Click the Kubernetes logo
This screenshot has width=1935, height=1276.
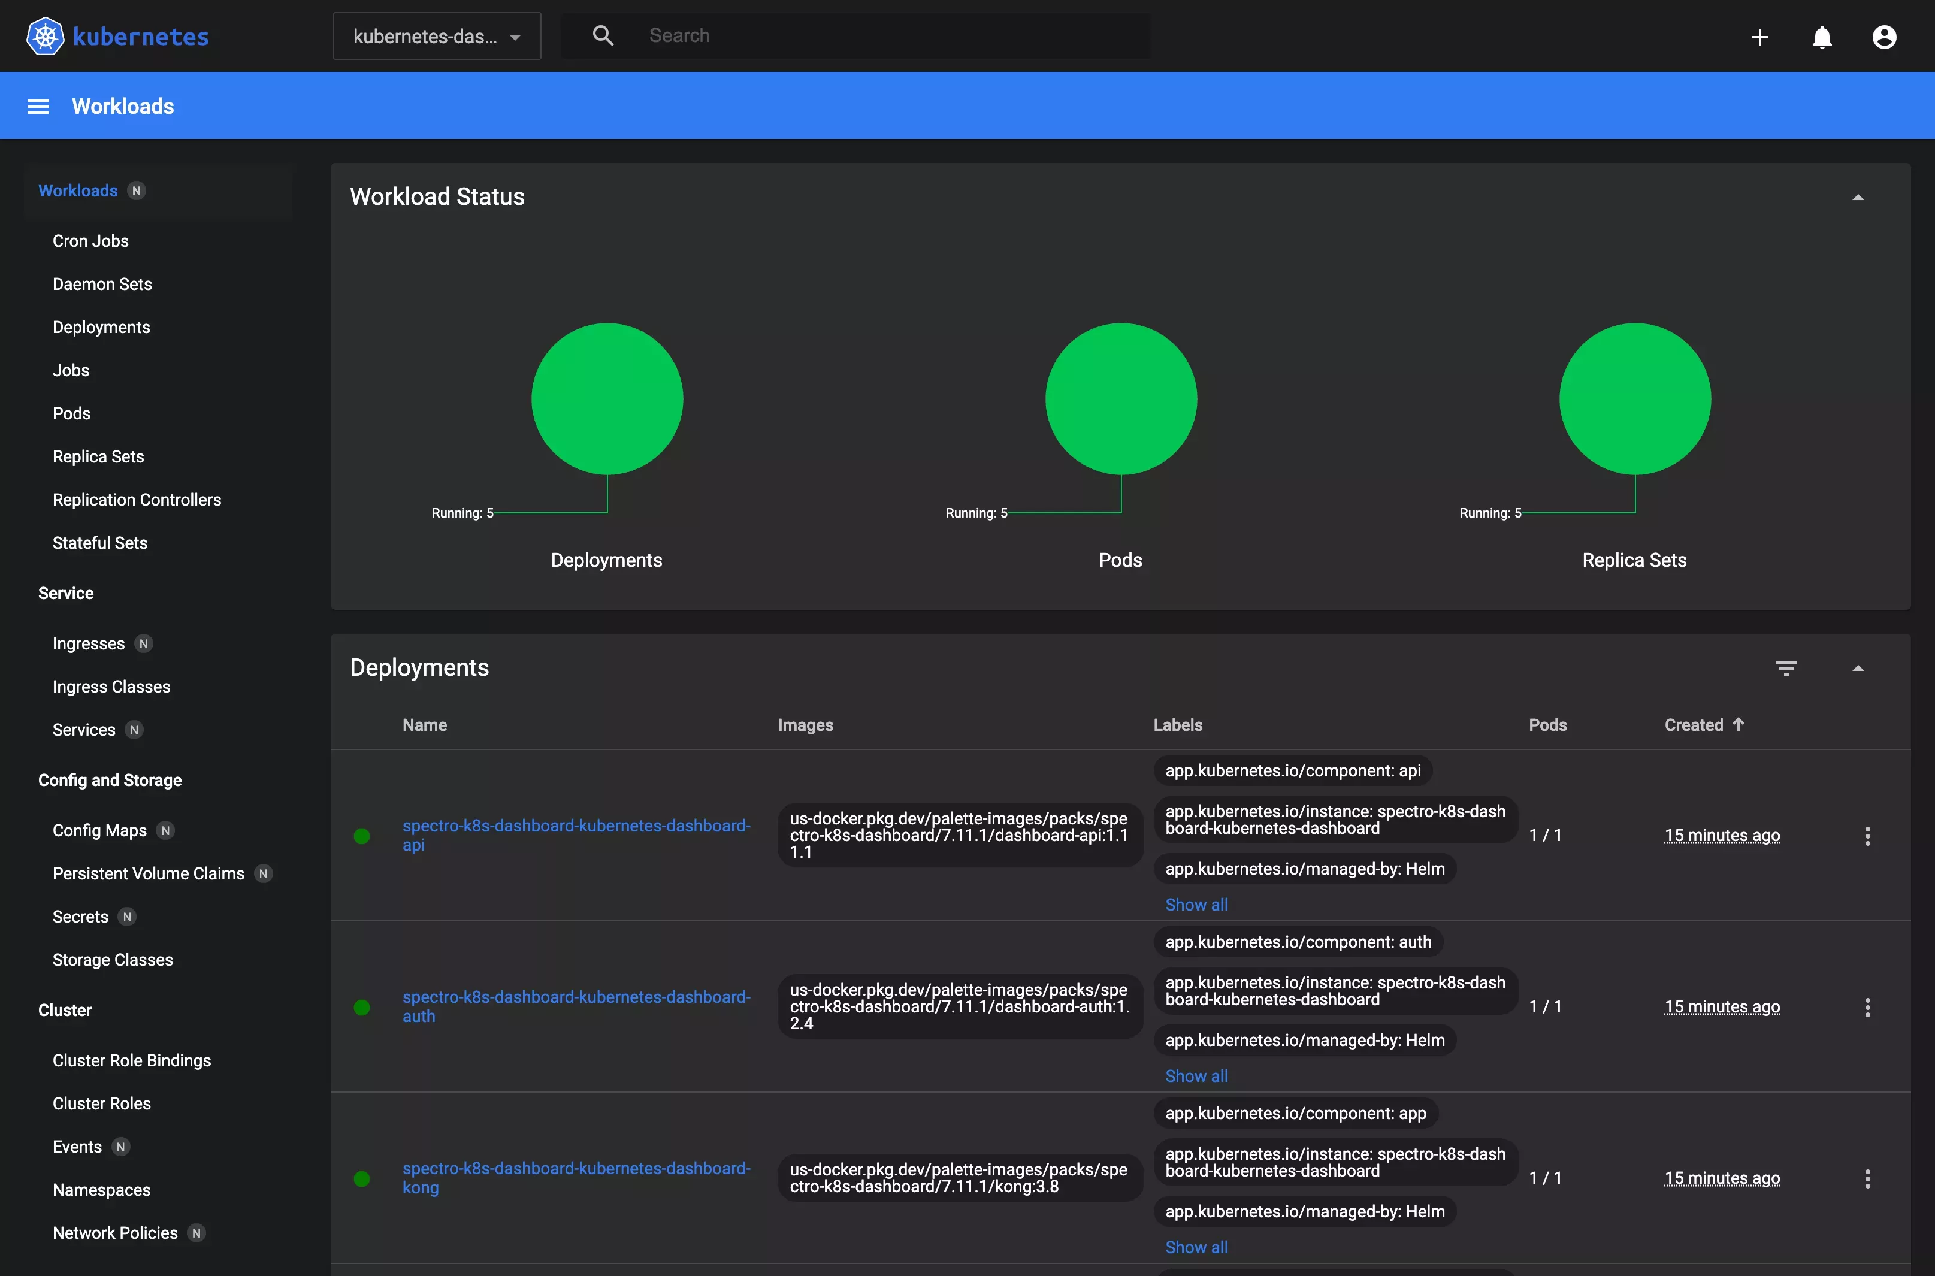[45, 36]
